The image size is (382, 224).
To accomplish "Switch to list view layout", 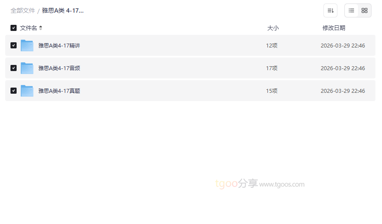I will (x=351, y=10).
